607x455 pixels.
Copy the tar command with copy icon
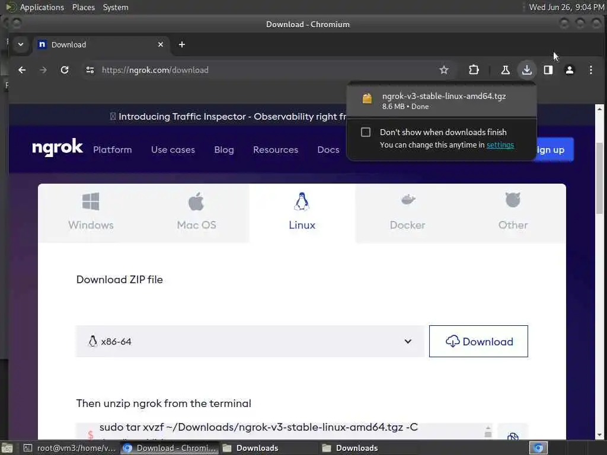(x=513, y=437)
